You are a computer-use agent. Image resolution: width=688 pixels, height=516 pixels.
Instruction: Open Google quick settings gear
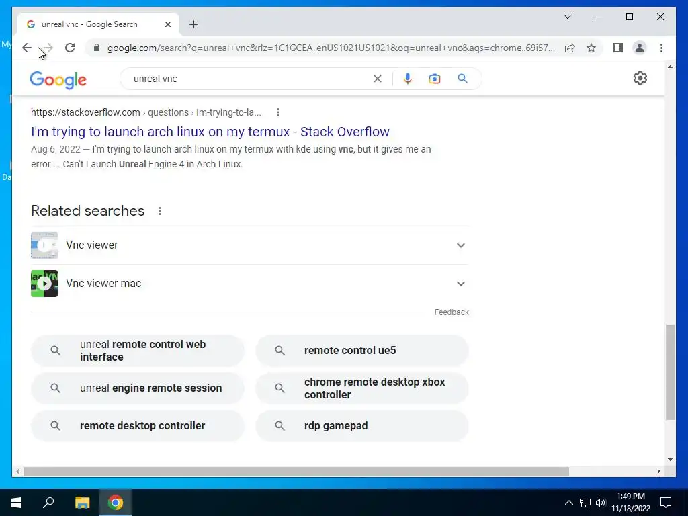[x=640, y=78]
